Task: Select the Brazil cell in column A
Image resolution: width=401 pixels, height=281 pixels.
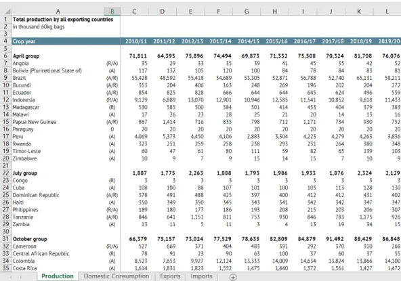Action: 58,78
